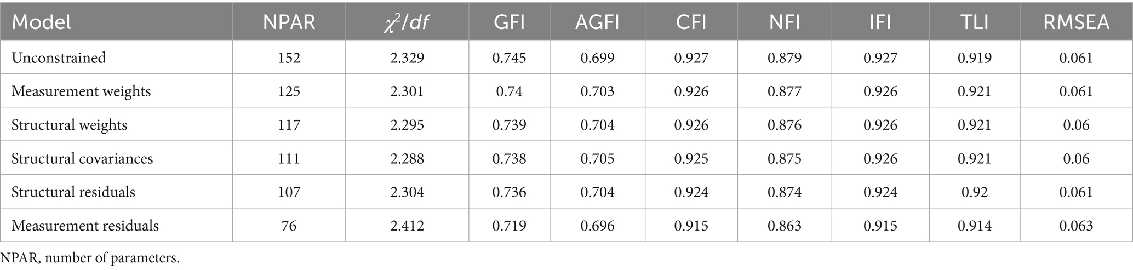Click the Structural weights row label
Screen dimensions: 1133x270
click(69, 125)
